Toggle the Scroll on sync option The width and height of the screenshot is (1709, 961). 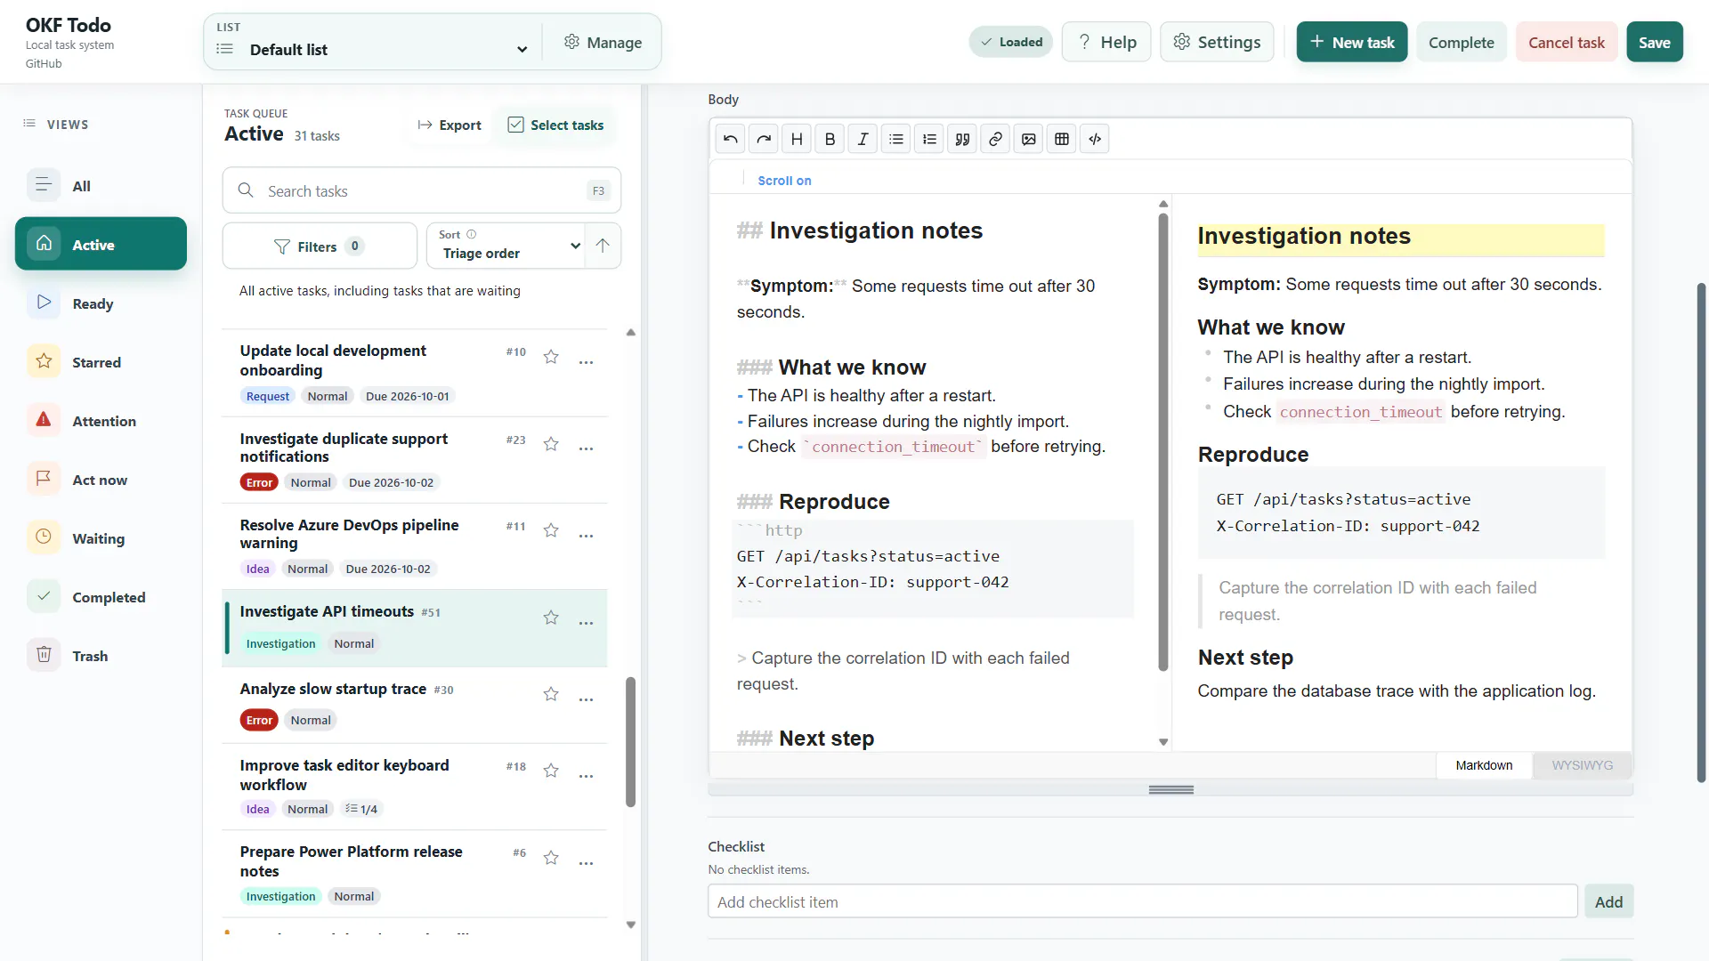tap(784, 181)
